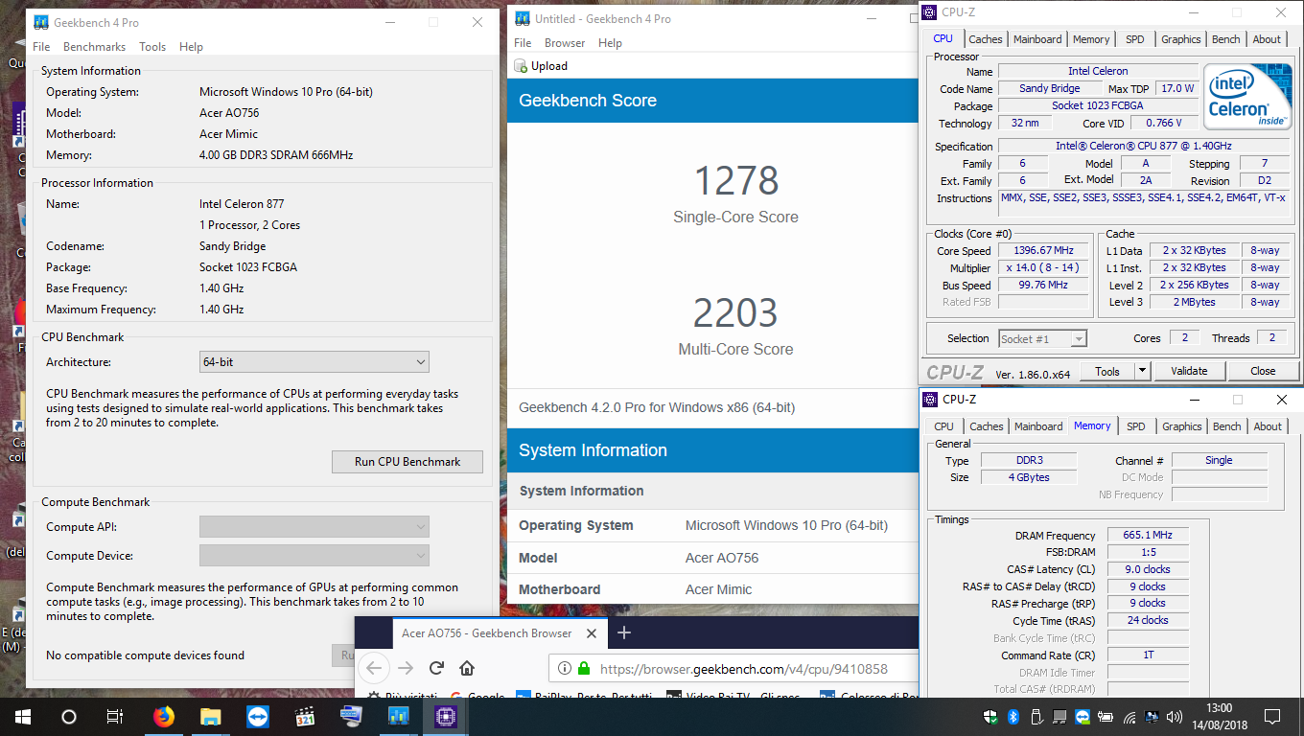This screenshot has height=736, width=1304.
Task: Click the Close button in CPU-Z
Action: (1263, 371)
